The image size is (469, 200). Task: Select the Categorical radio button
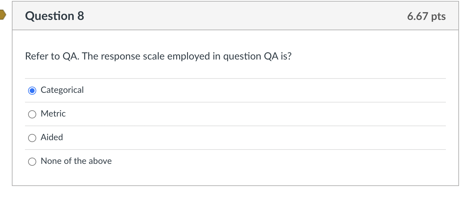(32, 90)
